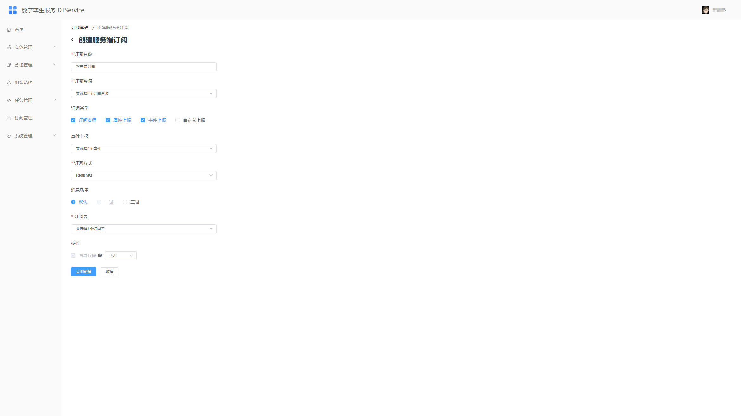
Task: Open the 订阅者 dropdown
Action: pos(144,229)
